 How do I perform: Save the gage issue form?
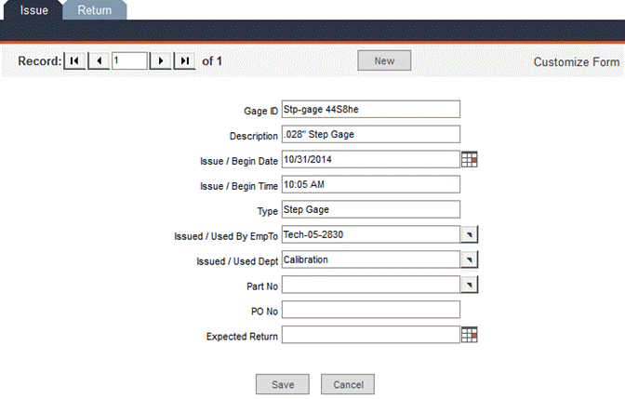point(283,384)
